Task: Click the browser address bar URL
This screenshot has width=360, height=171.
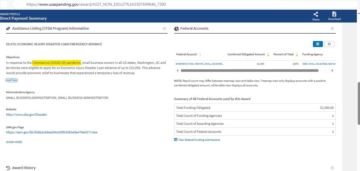Action: [x=96, y=5]
